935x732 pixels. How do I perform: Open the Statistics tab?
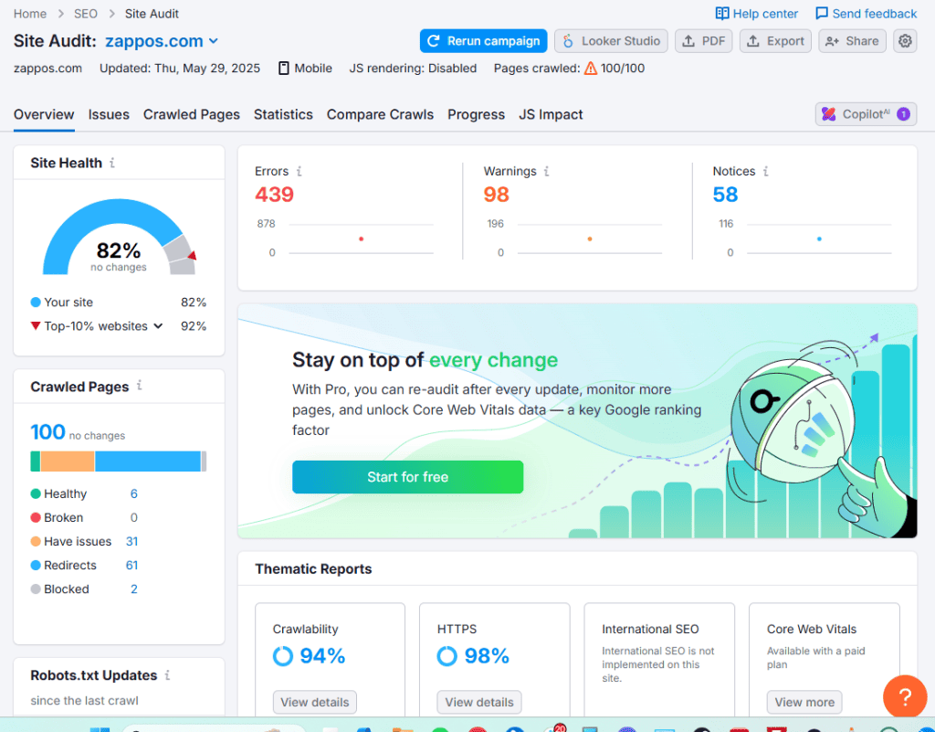[x=283, y=114]
